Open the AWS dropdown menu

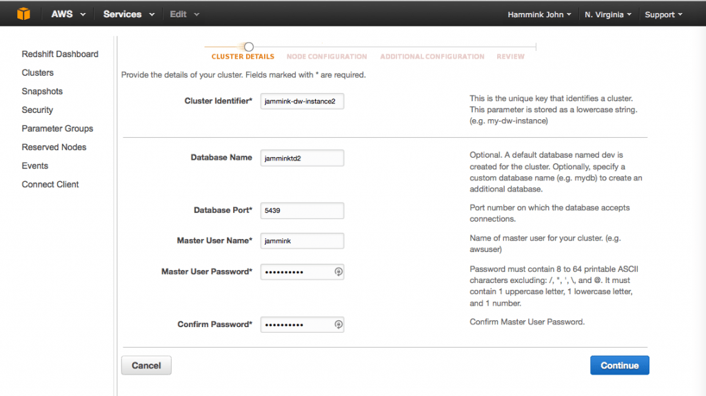(68, 14)
